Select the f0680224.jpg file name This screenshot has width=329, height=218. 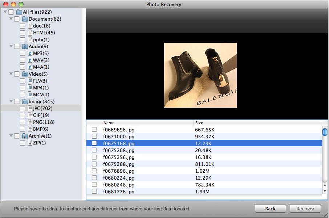coord(119,178)
